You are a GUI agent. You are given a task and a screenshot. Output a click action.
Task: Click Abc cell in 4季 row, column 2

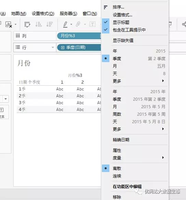pyautogui.click(x=80, y=110)
